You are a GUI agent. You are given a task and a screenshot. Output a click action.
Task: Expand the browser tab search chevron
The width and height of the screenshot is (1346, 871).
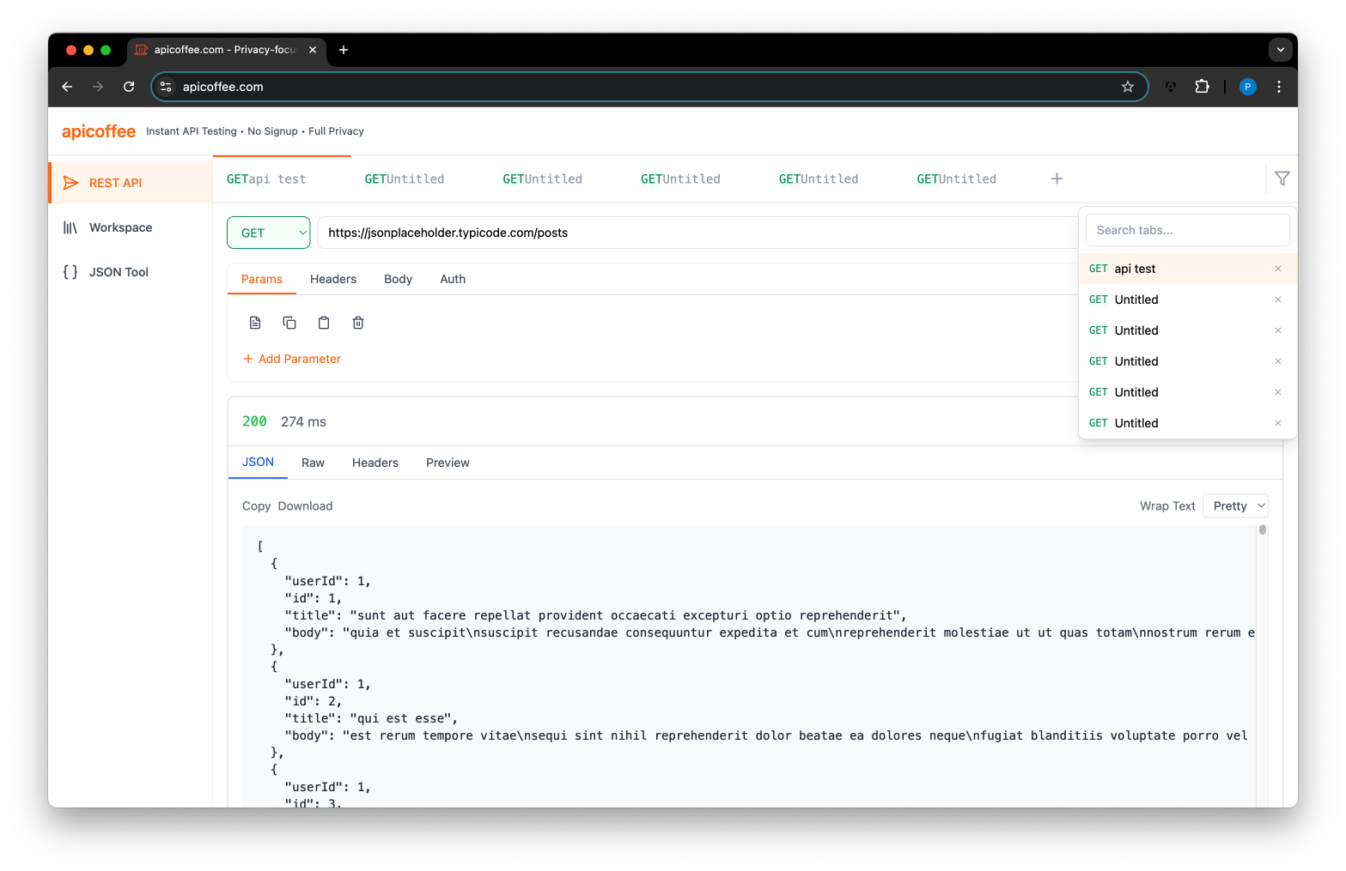[1281, 50]
